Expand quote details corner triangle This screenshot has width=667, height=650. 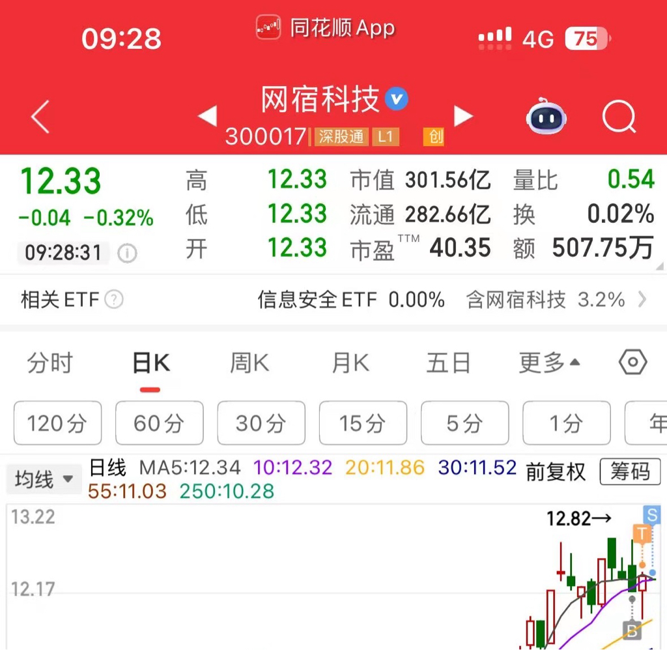pyautogui.click(x=660, y=267)
